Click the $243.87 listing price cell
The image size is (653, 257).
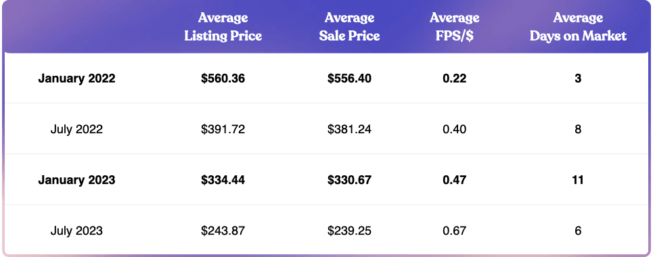(223, 231)
